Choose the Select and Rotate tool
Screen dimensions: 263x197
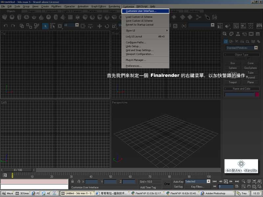click(x=107, y=26)
